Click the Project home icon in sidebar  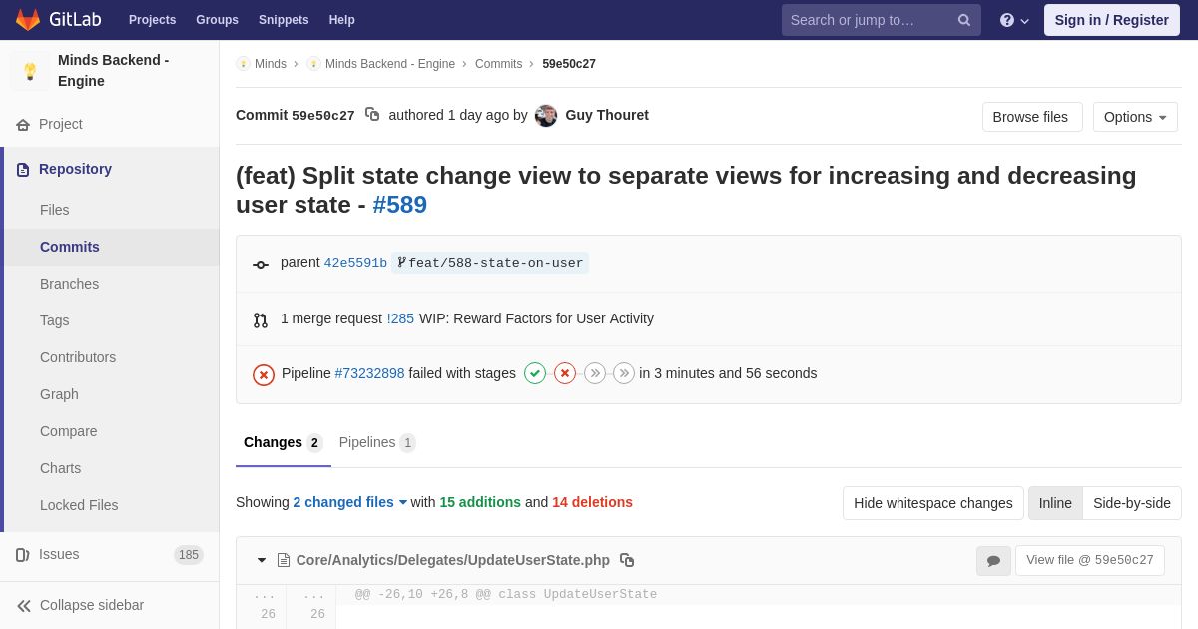pos(23,125)
